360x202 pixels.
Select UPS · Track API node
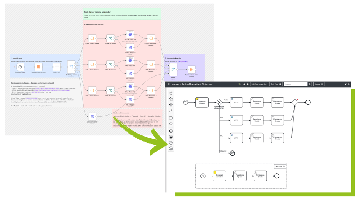point(130,61)
